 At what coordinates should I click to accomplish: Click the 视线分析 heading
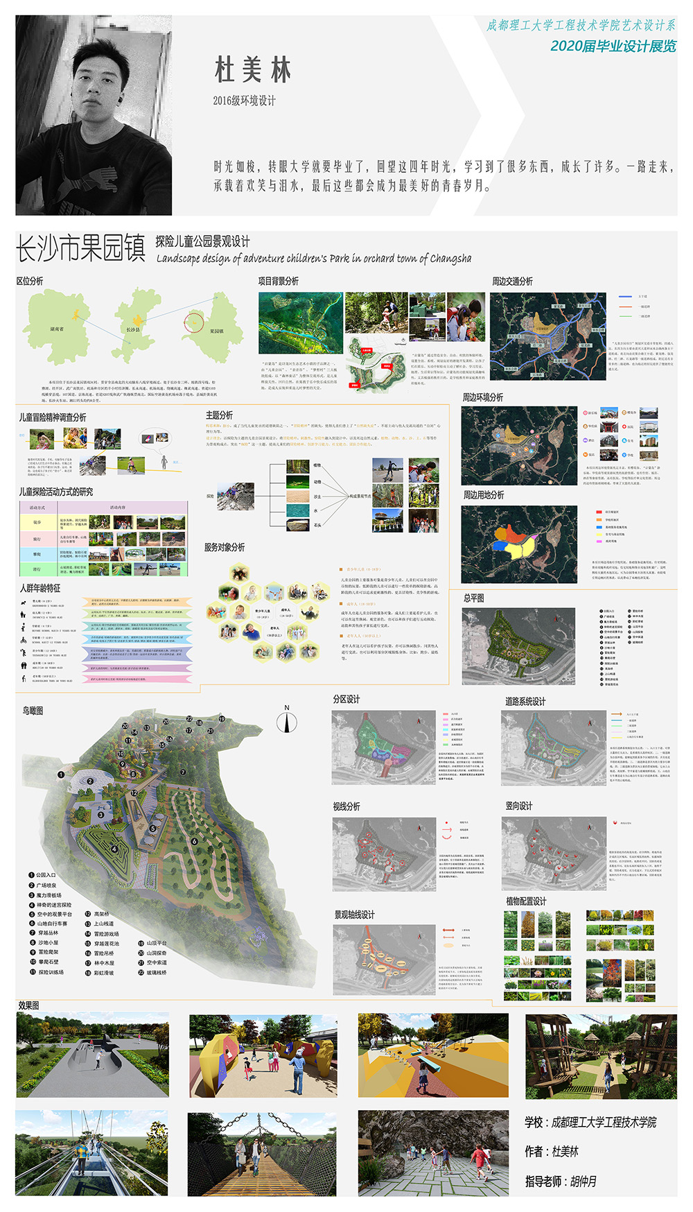coord(346,806)
